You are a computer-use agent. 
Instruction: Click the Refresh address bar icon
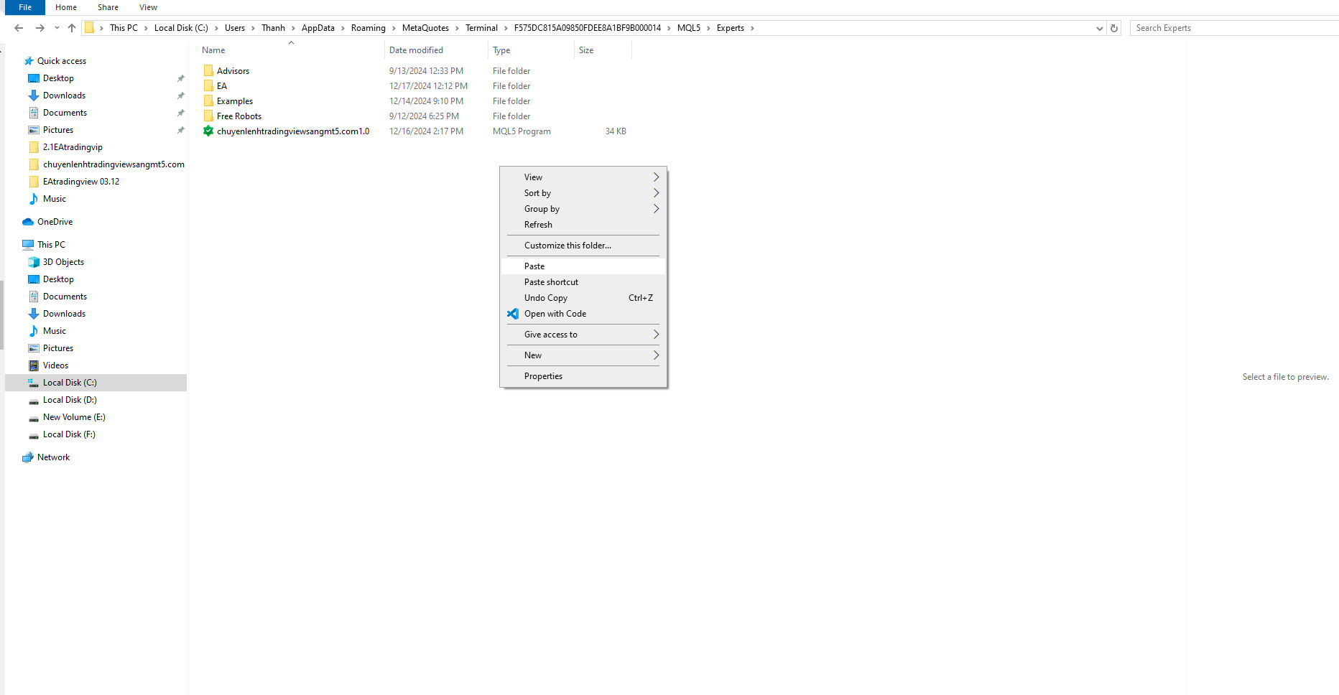(x=1114, y=28)
